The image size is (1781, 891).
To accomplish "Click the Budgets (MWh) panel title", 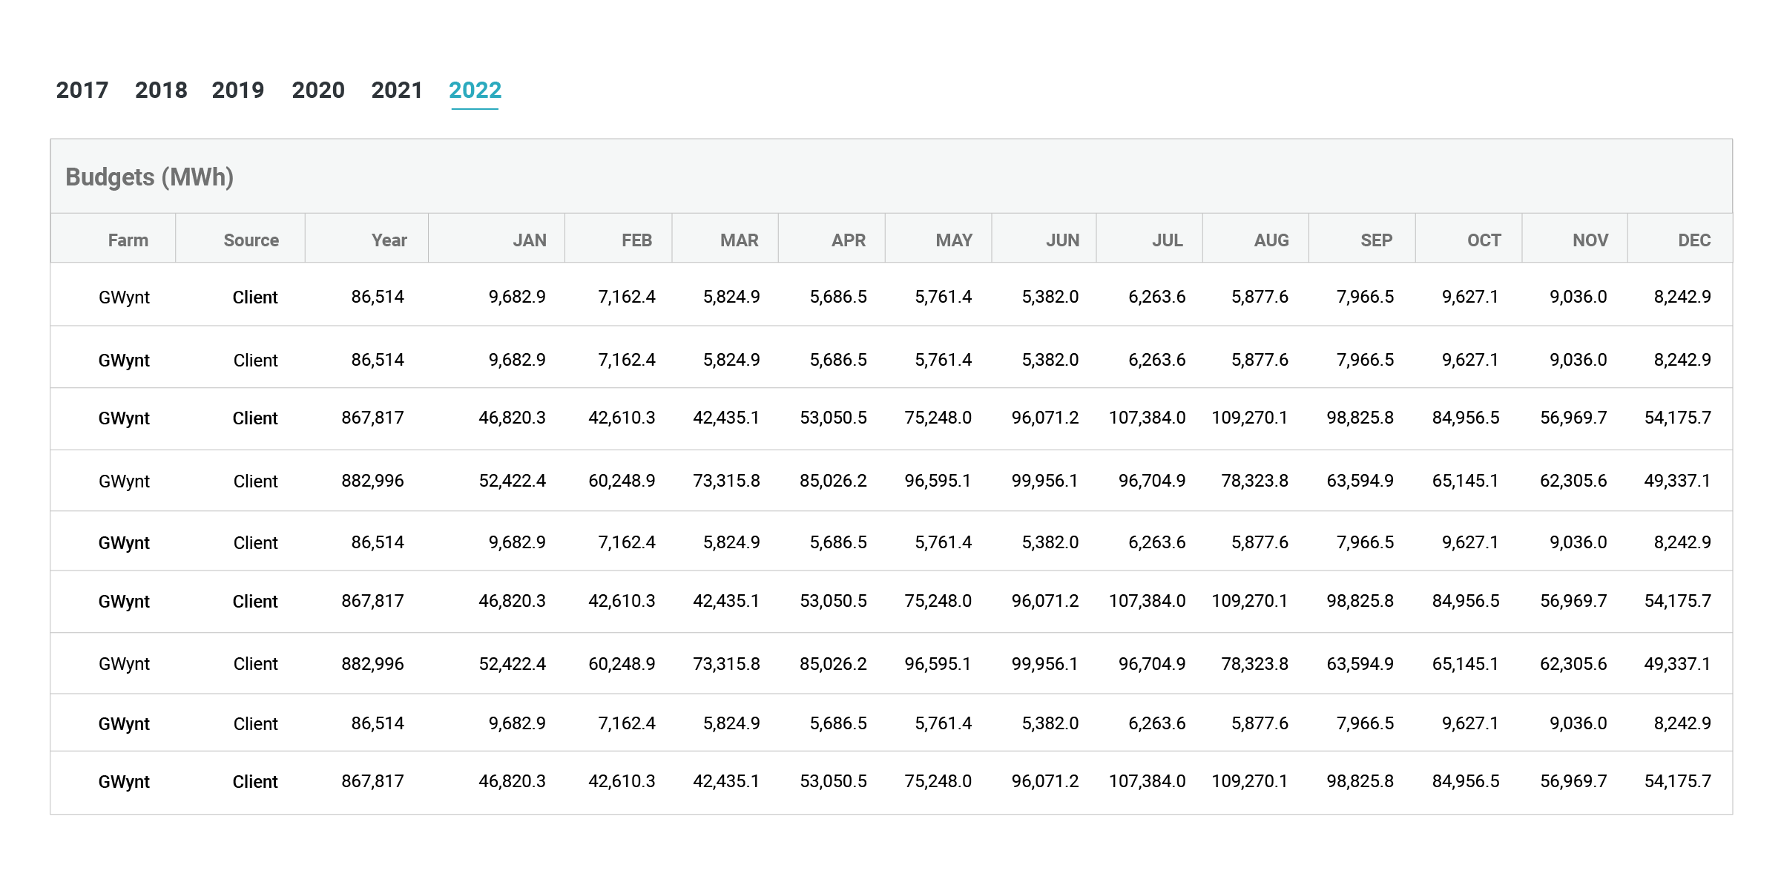I will click(150, 177).
